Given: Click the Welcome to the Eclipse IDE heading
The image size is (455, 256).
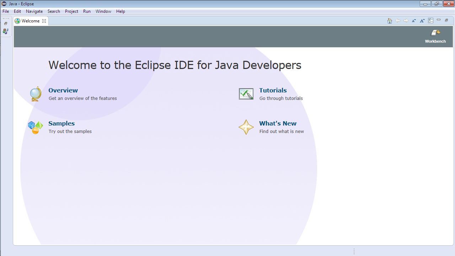Looking at the screenshot, I should click(175, 65).
